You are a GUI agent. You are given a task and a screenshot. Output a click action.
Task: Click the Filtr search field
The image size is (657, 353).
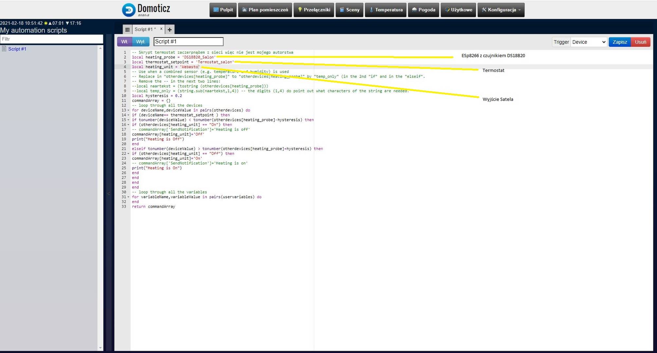[52, 39]
